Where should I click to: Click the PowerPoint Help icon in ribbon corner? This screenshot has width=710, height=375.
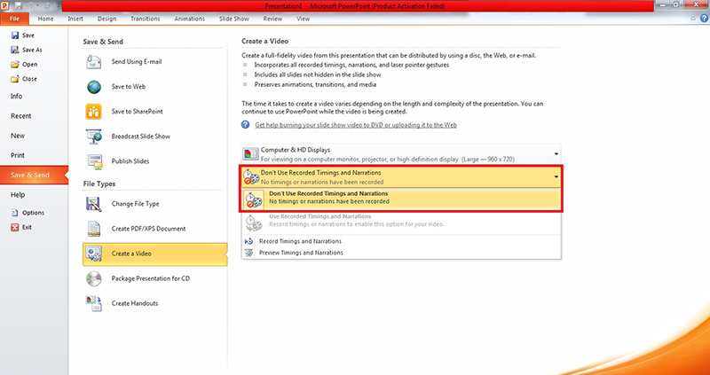click(x=704, y=19)
